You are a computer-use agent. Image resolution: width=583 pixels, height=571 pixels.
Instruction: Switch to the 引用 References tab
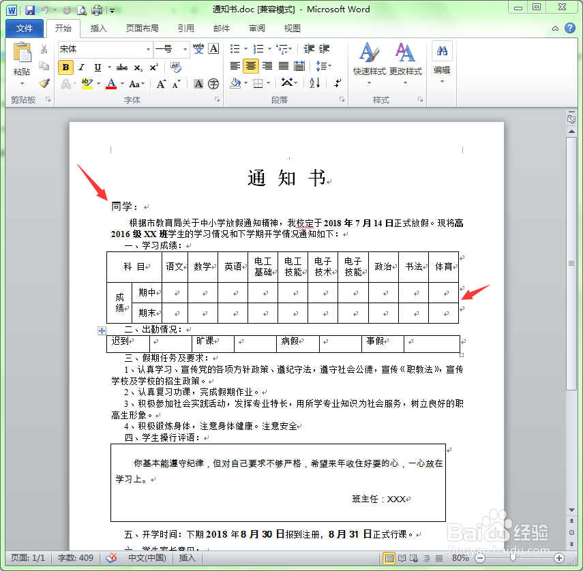186,28
